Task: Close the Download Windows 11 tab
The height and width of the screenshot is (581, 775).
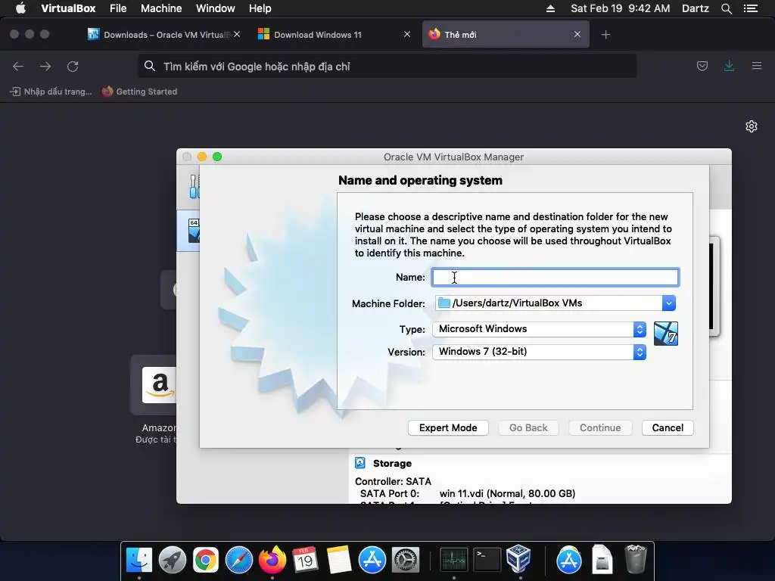Action: pos(406,34)
